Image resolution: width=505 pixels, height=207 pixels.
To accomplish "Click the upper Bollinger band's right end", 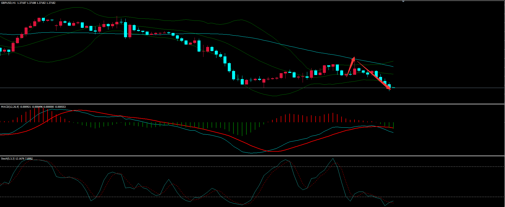I will [393, 61].
